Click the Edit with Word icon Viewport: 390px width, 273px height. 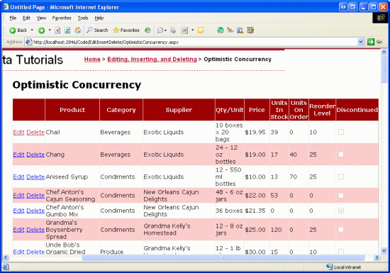tap(184, 30)
